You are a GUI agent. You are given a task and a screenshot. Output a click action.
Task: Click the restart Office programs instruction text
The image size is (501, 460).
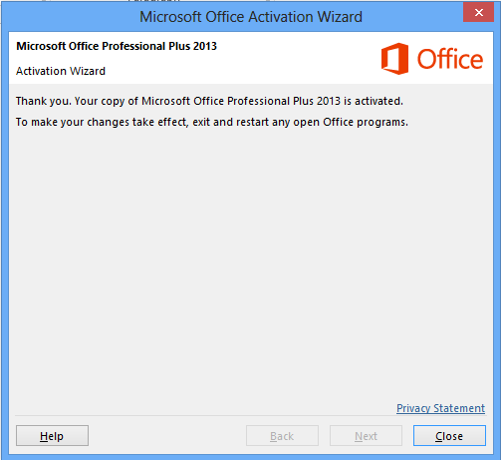[x=212, y=122]
